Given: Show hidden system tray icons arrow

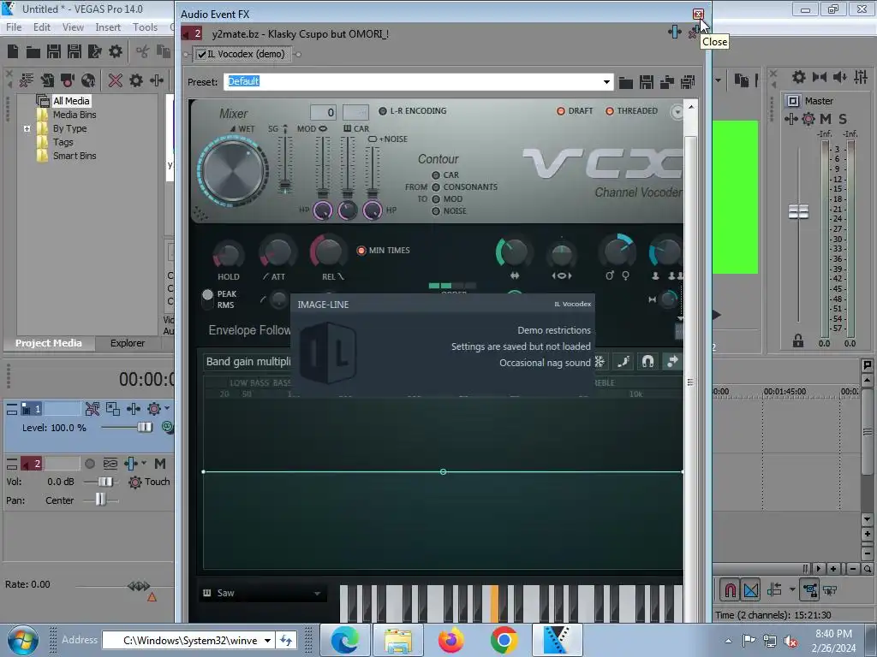Looking at the screenshot, I should pos(728,641).
